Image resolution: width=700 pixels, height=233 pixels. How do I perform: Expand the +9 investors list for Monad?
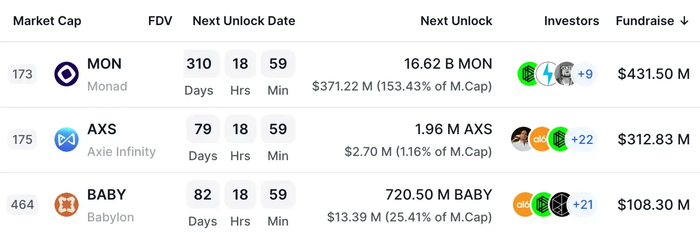tap(585, 74)
